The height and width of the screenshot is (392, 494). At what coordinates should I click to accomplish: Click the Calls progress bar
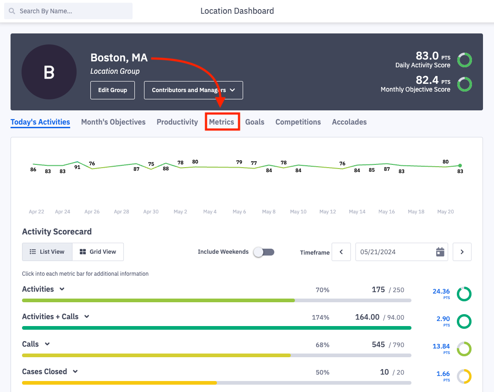point(216,355)
